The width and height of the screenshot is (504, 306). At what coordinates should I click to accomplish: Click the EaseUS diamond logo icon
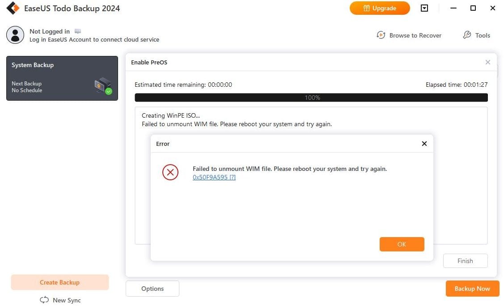[13, 8]
